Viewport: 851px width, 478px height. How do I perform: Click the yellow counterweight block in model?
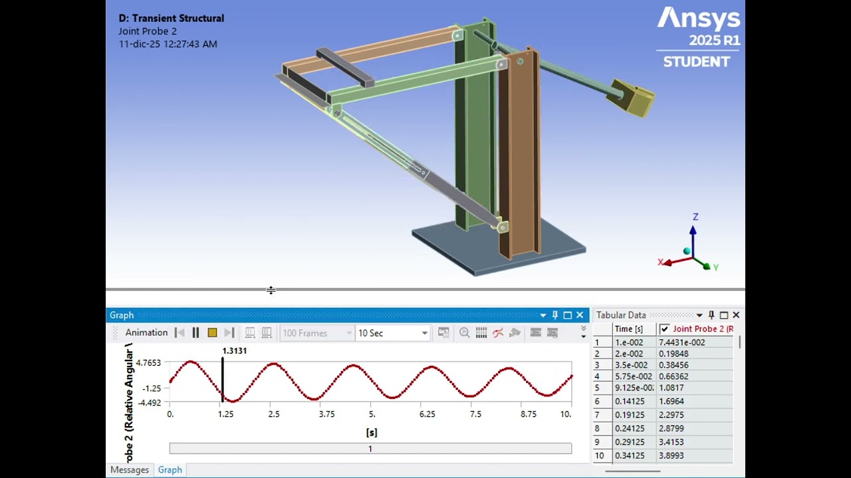pos(631,98)
